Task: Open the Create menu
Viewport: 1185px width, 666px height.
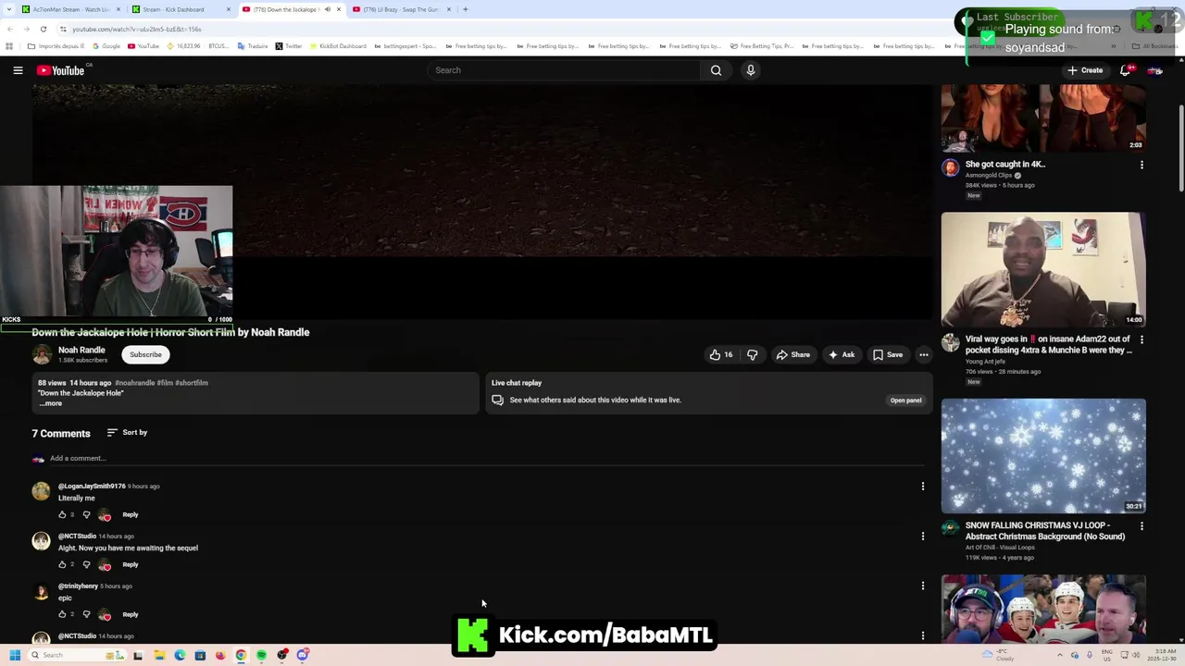Action: pyautogui.click(x=1085, y=70)
